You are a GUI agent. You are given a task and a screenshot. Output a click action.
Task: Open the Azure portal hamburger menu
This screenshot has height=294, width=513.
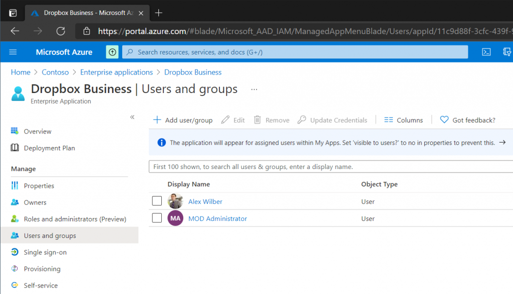pyautogui.click(x=13, y=52)
